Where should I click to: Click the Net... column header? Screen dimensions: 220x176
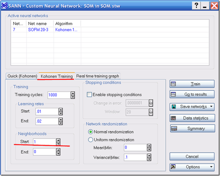tap(19, 24)
